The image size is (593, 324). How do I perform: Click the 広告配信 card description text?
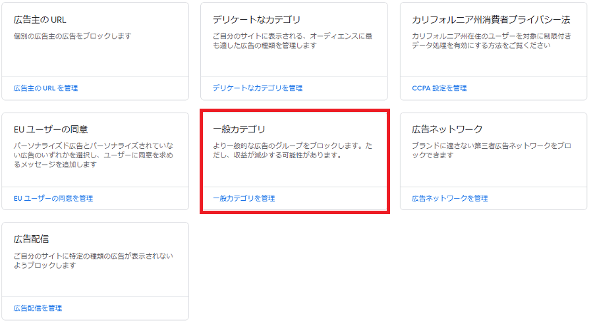pos(94,261)
